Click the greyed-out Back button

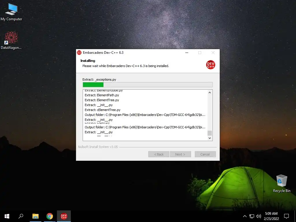pyautogui.click(x=159, y=154)
